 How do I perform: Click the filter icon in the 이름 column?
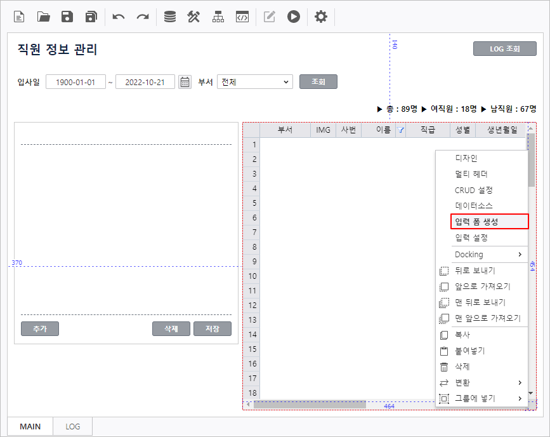coord(400,130)
